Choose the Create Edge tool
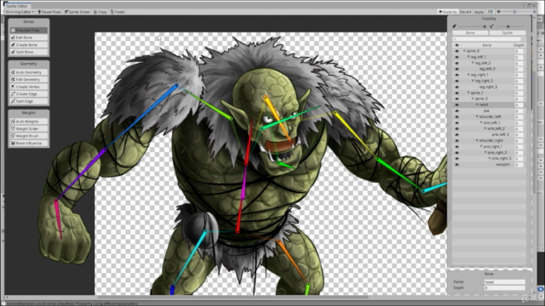The width and height of the screenshot is (545, 306). pyautogui.click(x=28, y=94)
